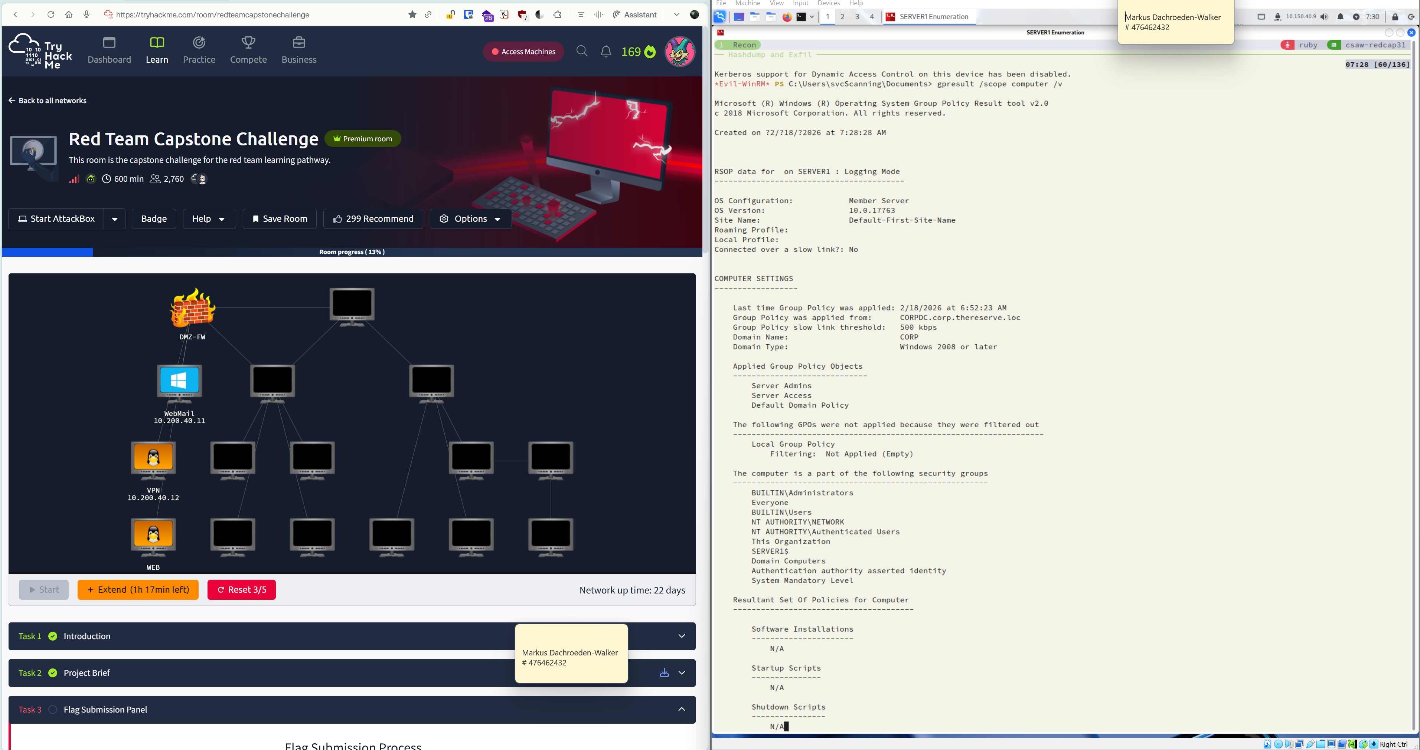The width and height of the screenshot is (1420, 750).
Task: Click the browser reload icon
Action: 51,15
